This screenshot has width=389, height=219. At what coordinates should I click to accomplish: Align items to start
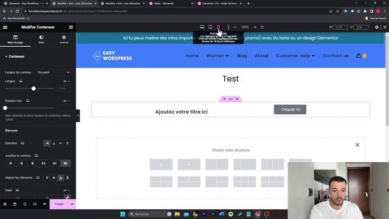[47, 178]
